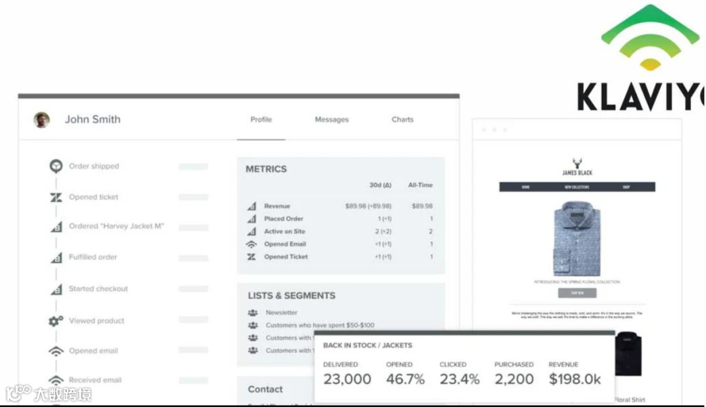Click the Active on Site label
This screenshot has height=407, width=706.
point(284,231)
